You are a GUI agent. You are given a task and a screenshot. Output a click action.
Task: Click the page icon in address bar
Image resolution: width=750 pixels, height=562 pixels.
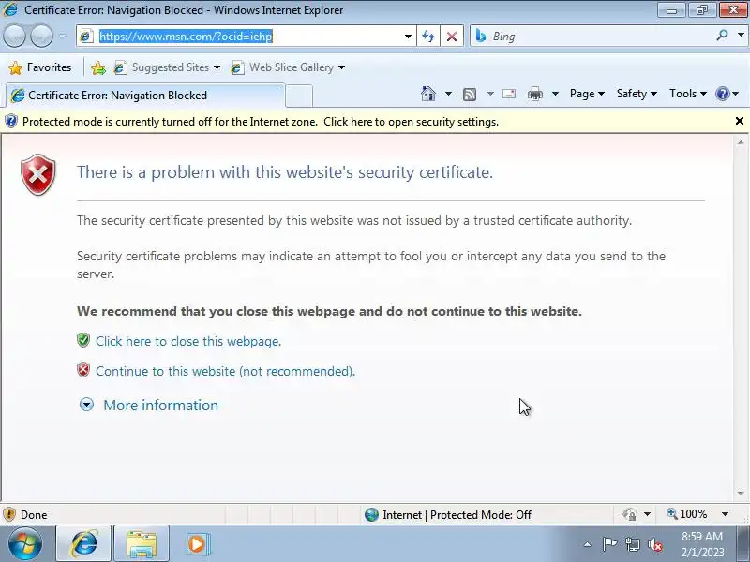86,37
